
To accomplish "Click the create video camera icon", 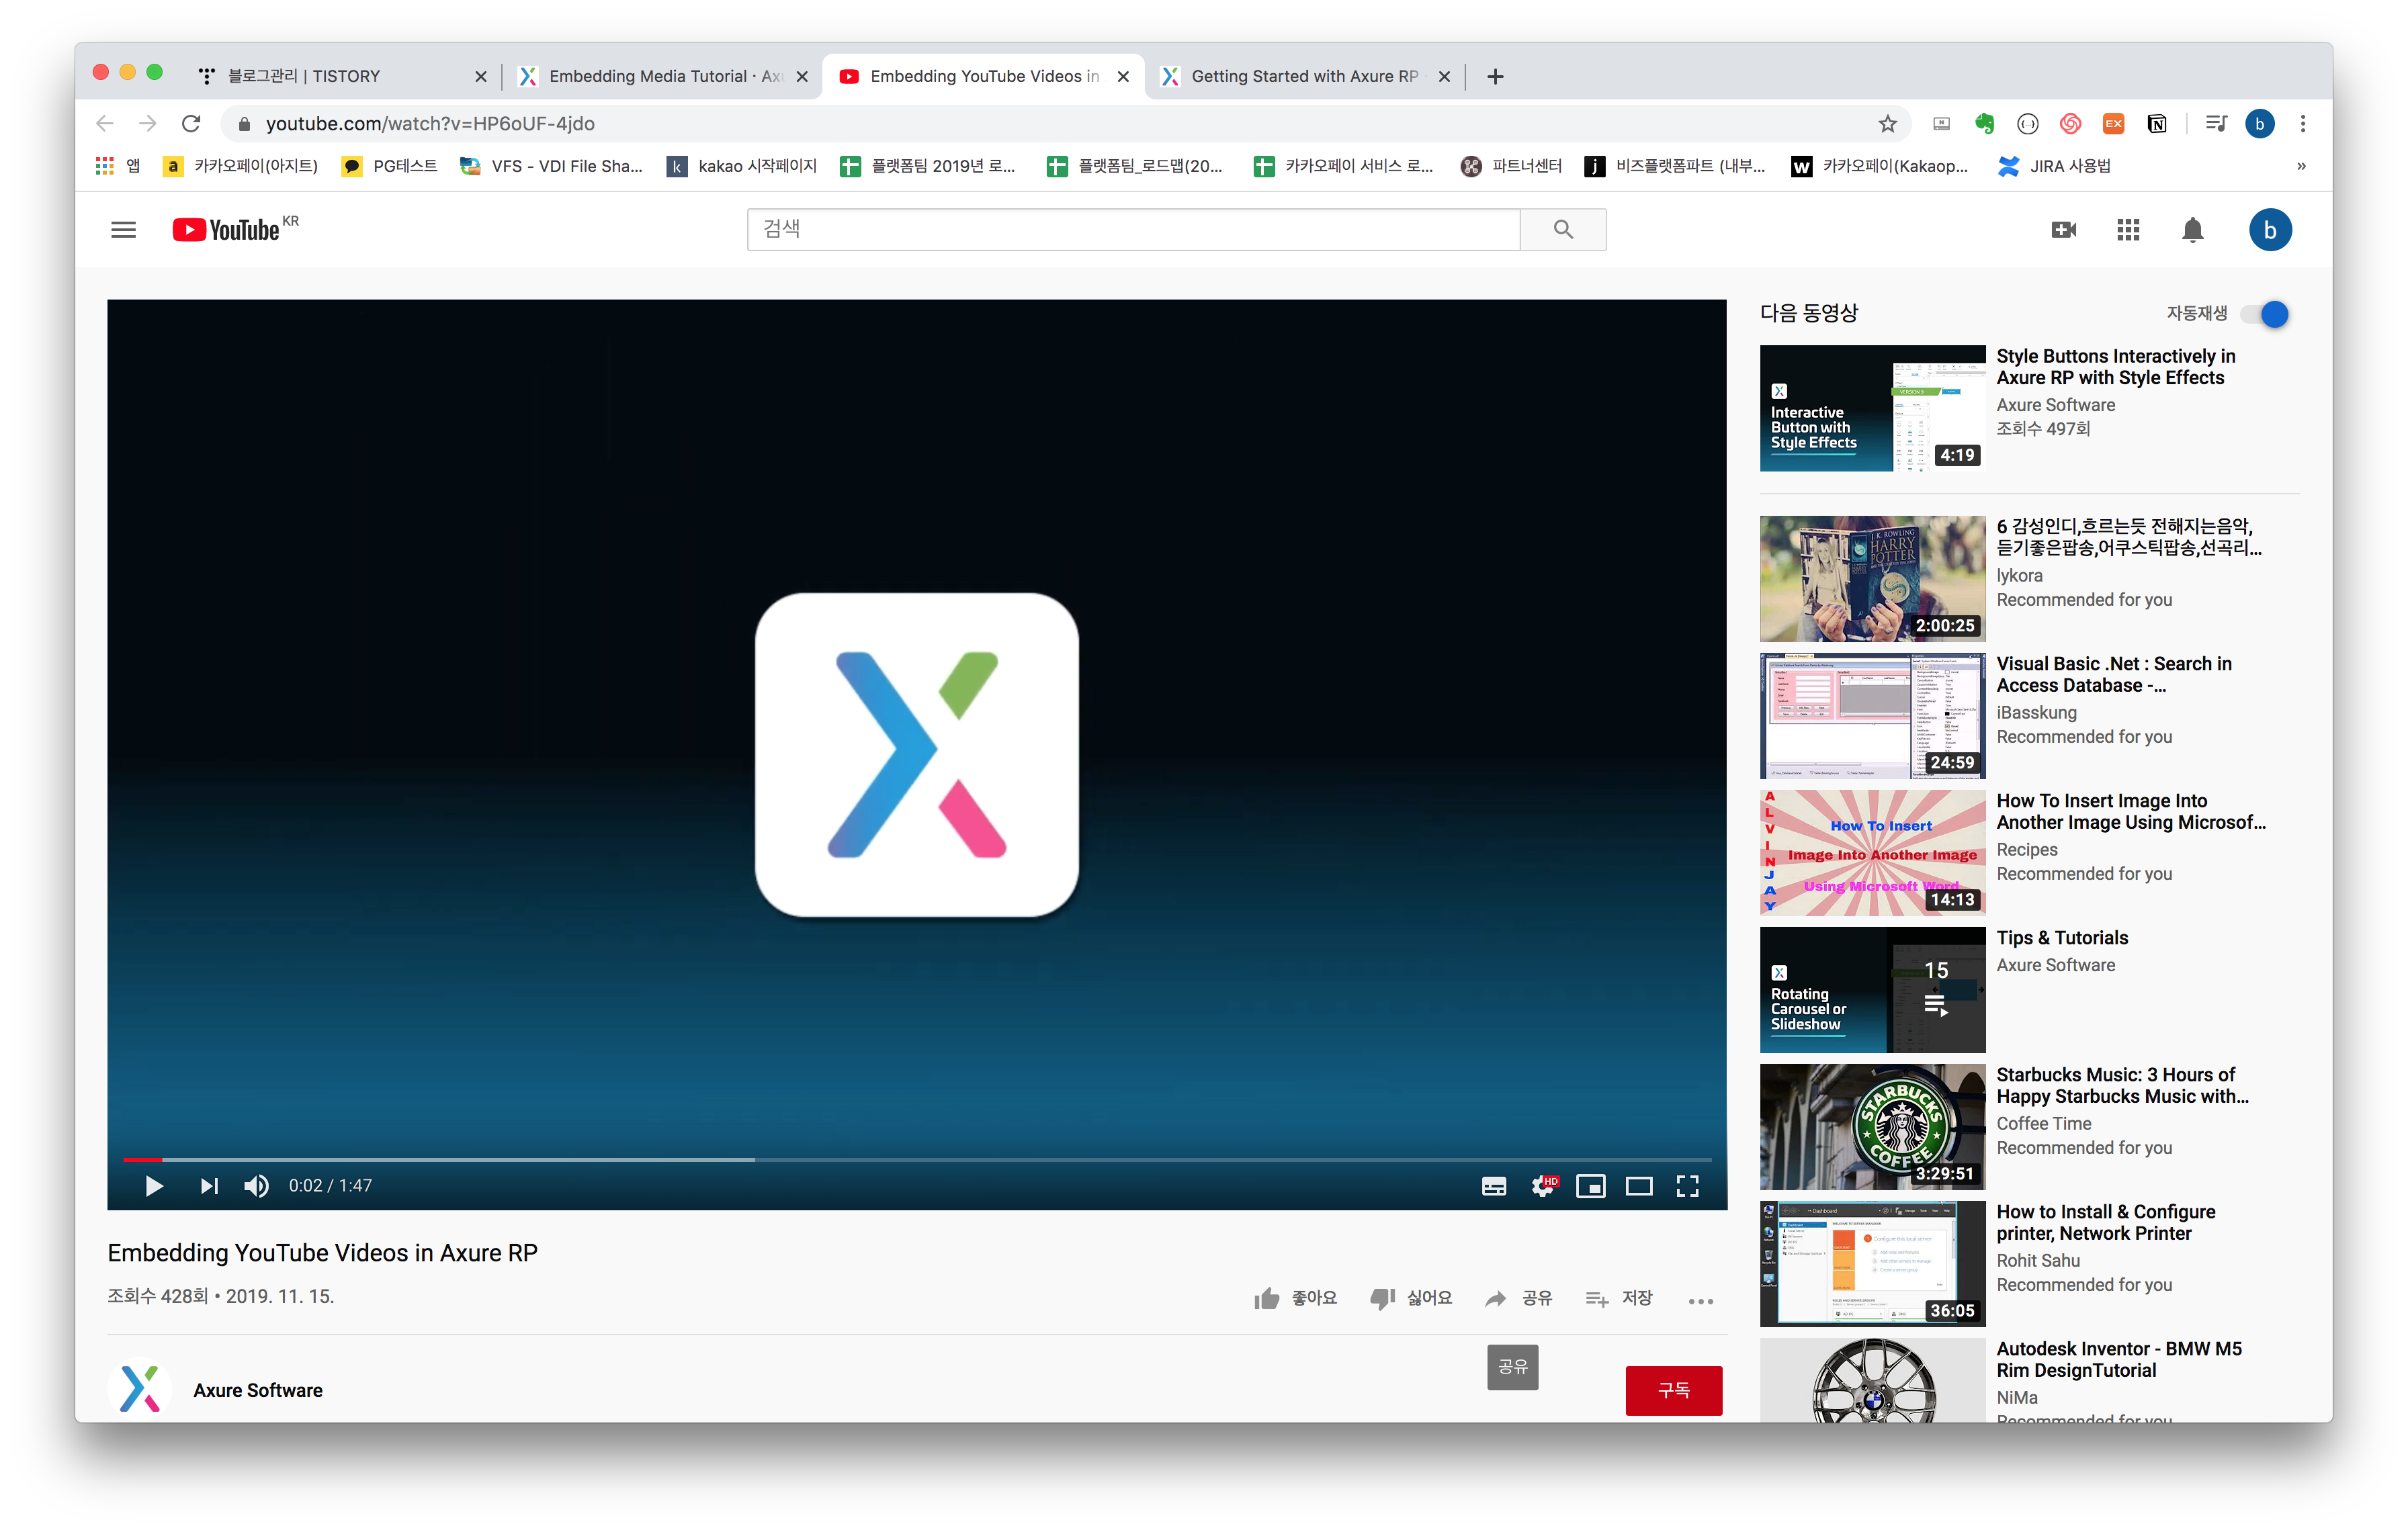I will pos(2063,230).
